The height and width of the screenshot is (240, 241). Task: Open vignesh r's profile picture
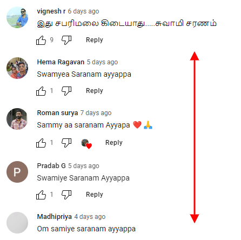17,17
